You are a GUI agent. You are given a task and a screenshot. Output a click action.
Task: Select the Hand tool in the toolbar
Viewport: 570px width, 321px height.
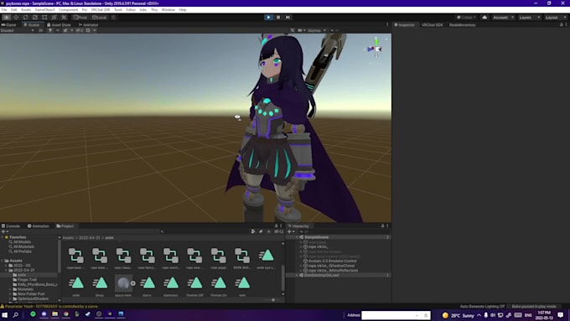coord(6,17)
